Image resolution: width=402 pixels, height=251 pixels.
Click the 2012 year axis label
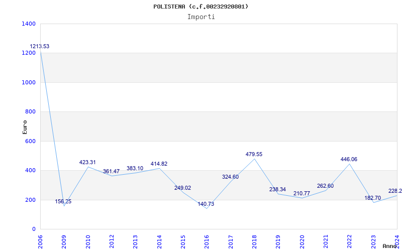coord(112,241)
